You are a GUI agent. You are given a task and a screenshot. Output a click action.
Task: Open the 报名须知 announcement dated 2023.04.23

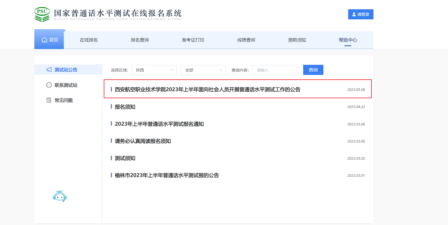(125, 107)
